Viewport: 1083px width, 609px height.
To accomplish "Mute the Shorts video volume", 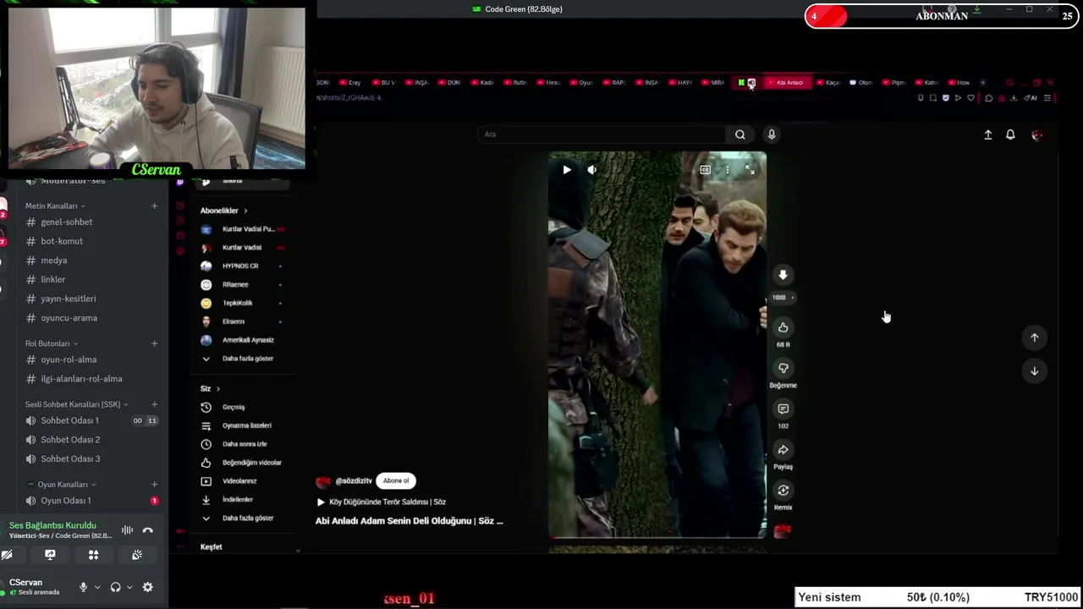I will (591, 170).
